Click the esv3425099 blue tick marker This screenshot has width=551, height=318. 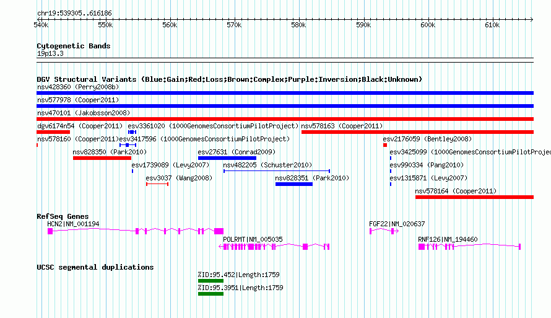391,158
